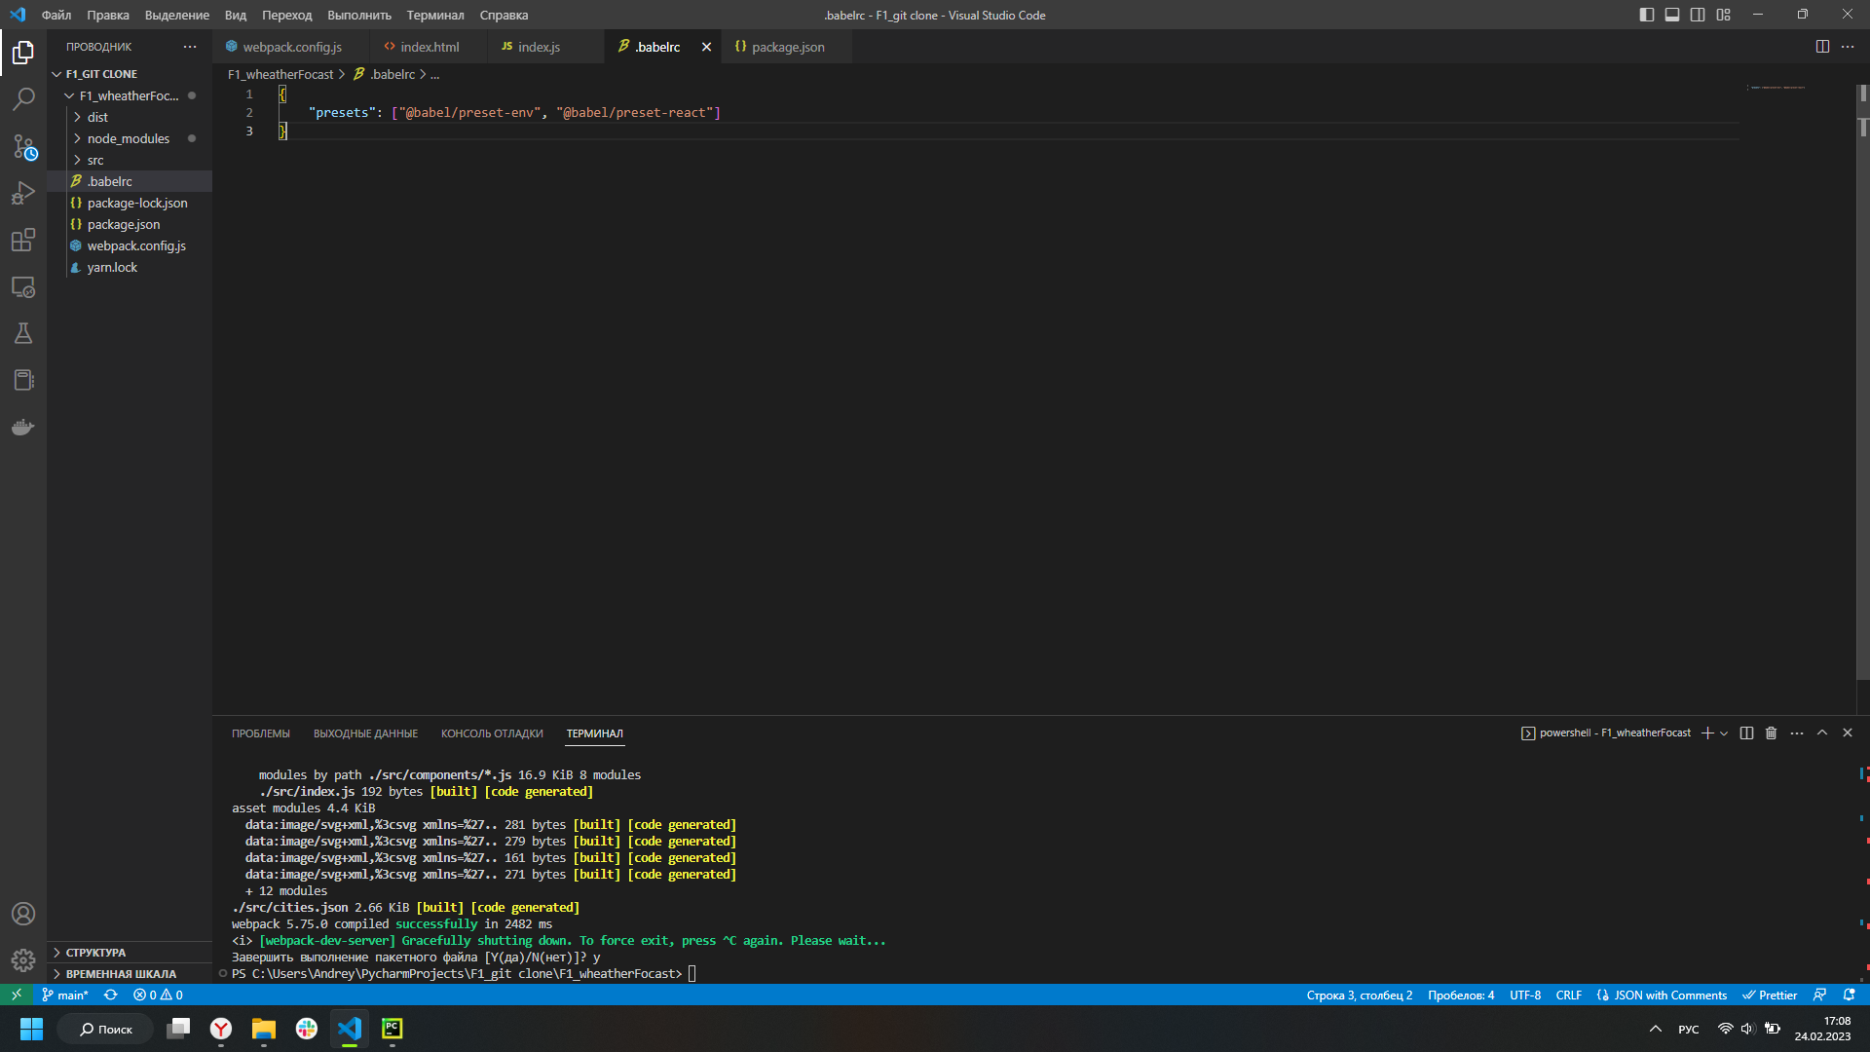
Task: Click the Windows search box Поиск
Action: tap(105, 1029)
